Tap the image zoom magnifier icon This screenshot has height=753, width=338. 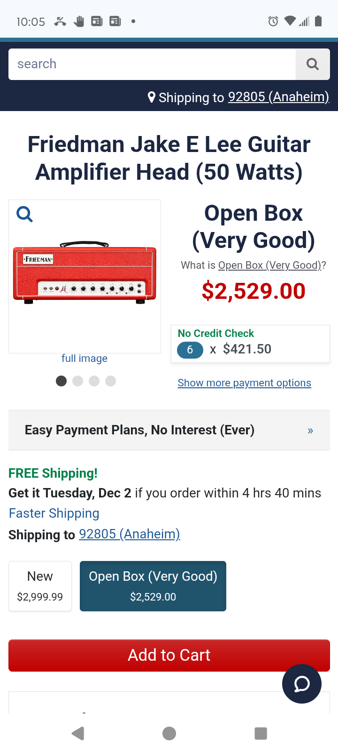point(24,214)
